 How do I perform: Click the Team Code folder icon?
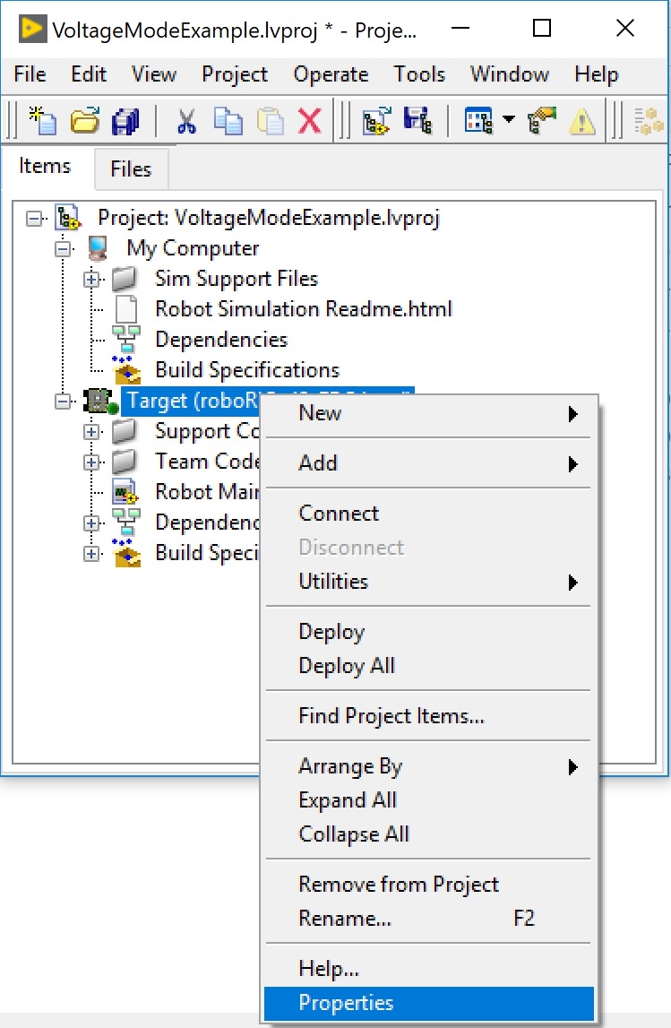click(125, 462)
